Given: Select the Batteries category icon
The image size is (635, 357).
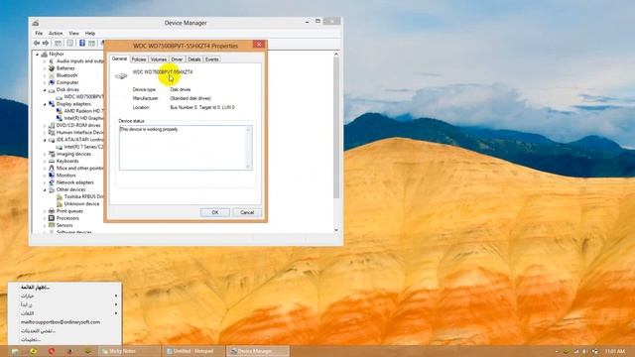Looking at the screenshot, I should pos(52,68).
